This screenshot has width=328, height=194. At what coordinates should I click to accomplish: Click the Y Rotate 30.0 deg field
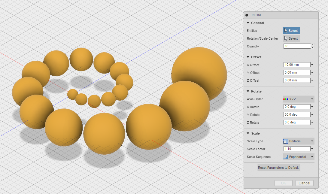click(x=297, y=114)
